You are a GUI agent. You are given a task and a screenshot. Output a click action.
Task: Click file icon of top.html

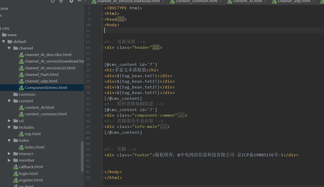click(21, 134)
